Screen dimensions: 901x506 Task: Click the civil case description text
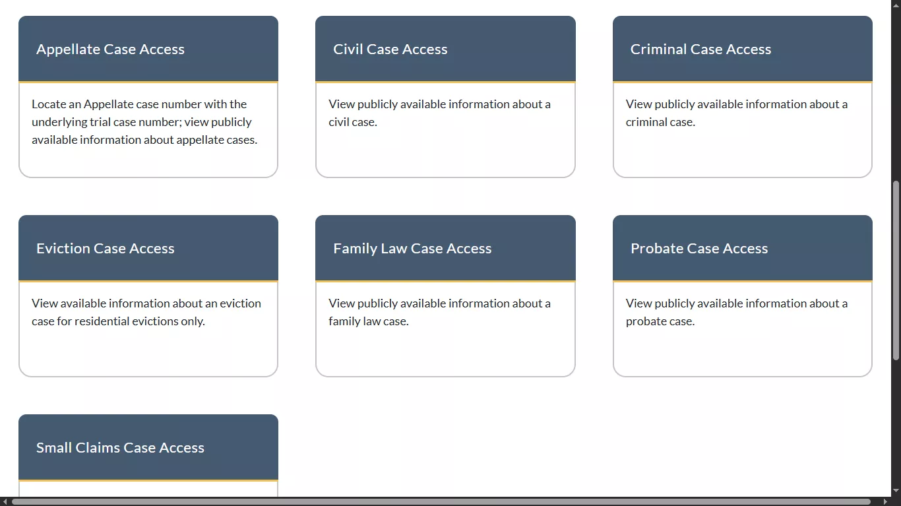coord(439,113)
